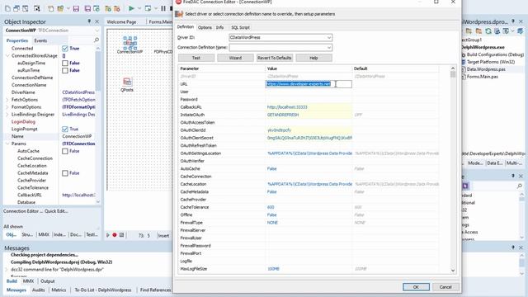Click the Save file toolbar icon
Viewport: 528px width, 297px height.
[x=76, y=9]
